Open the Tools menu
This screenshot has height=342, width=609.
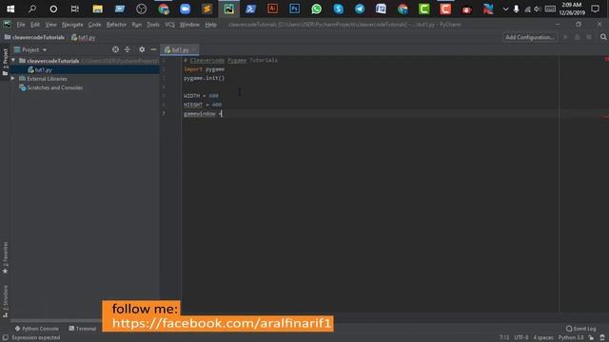(153, 25)
